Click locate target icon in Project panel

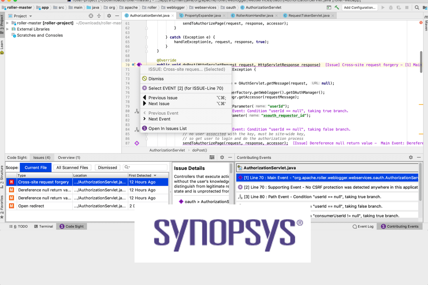[x=91, y=16]
